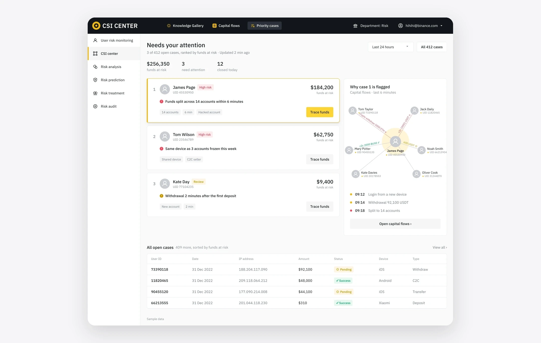Click red alert icon beside Funds split message
The width and height of the screenshot is (541, 343).
coord(162,101)
